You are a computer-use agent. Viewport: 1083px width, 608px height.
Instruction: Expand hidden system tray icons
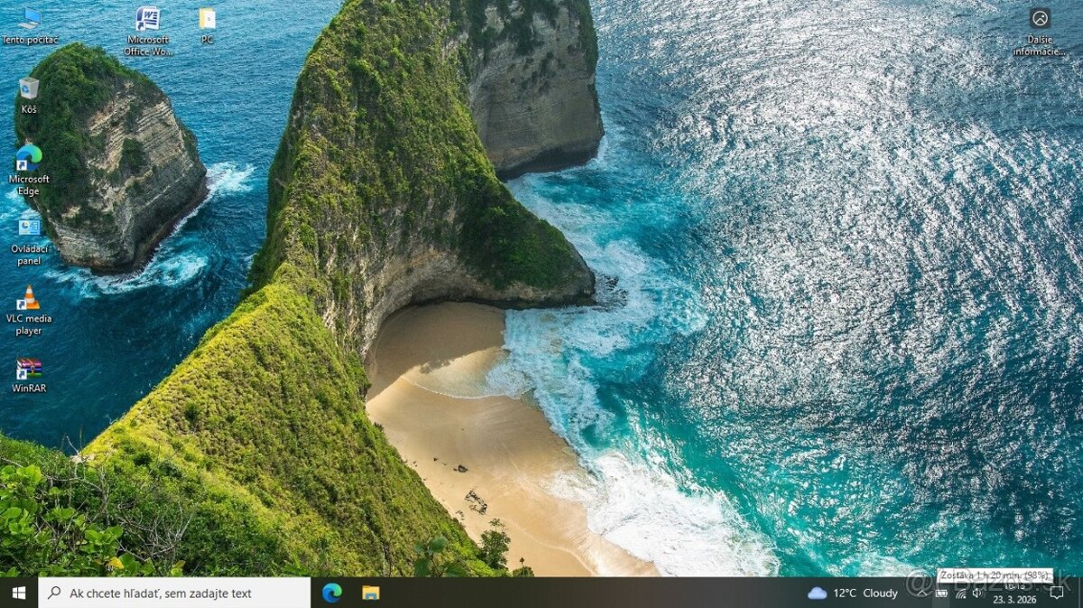(x=921, y=594)
